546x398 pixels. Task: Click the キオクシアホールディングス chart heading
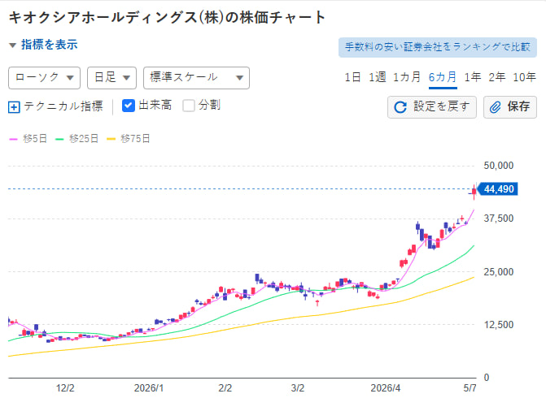pyautogui.click(x=167, y=17)
